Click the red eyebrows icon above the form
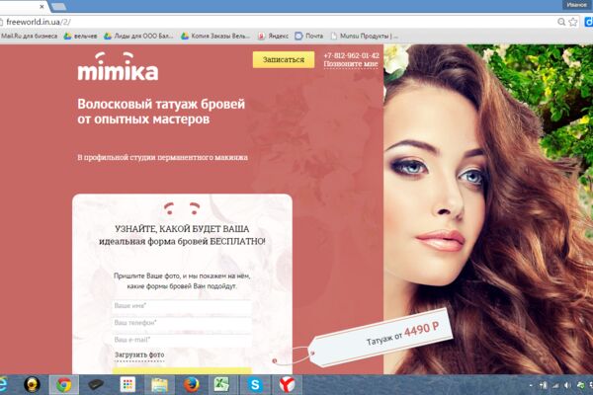The width and height of the screenshot is (593, 395). tap(182, 208)
